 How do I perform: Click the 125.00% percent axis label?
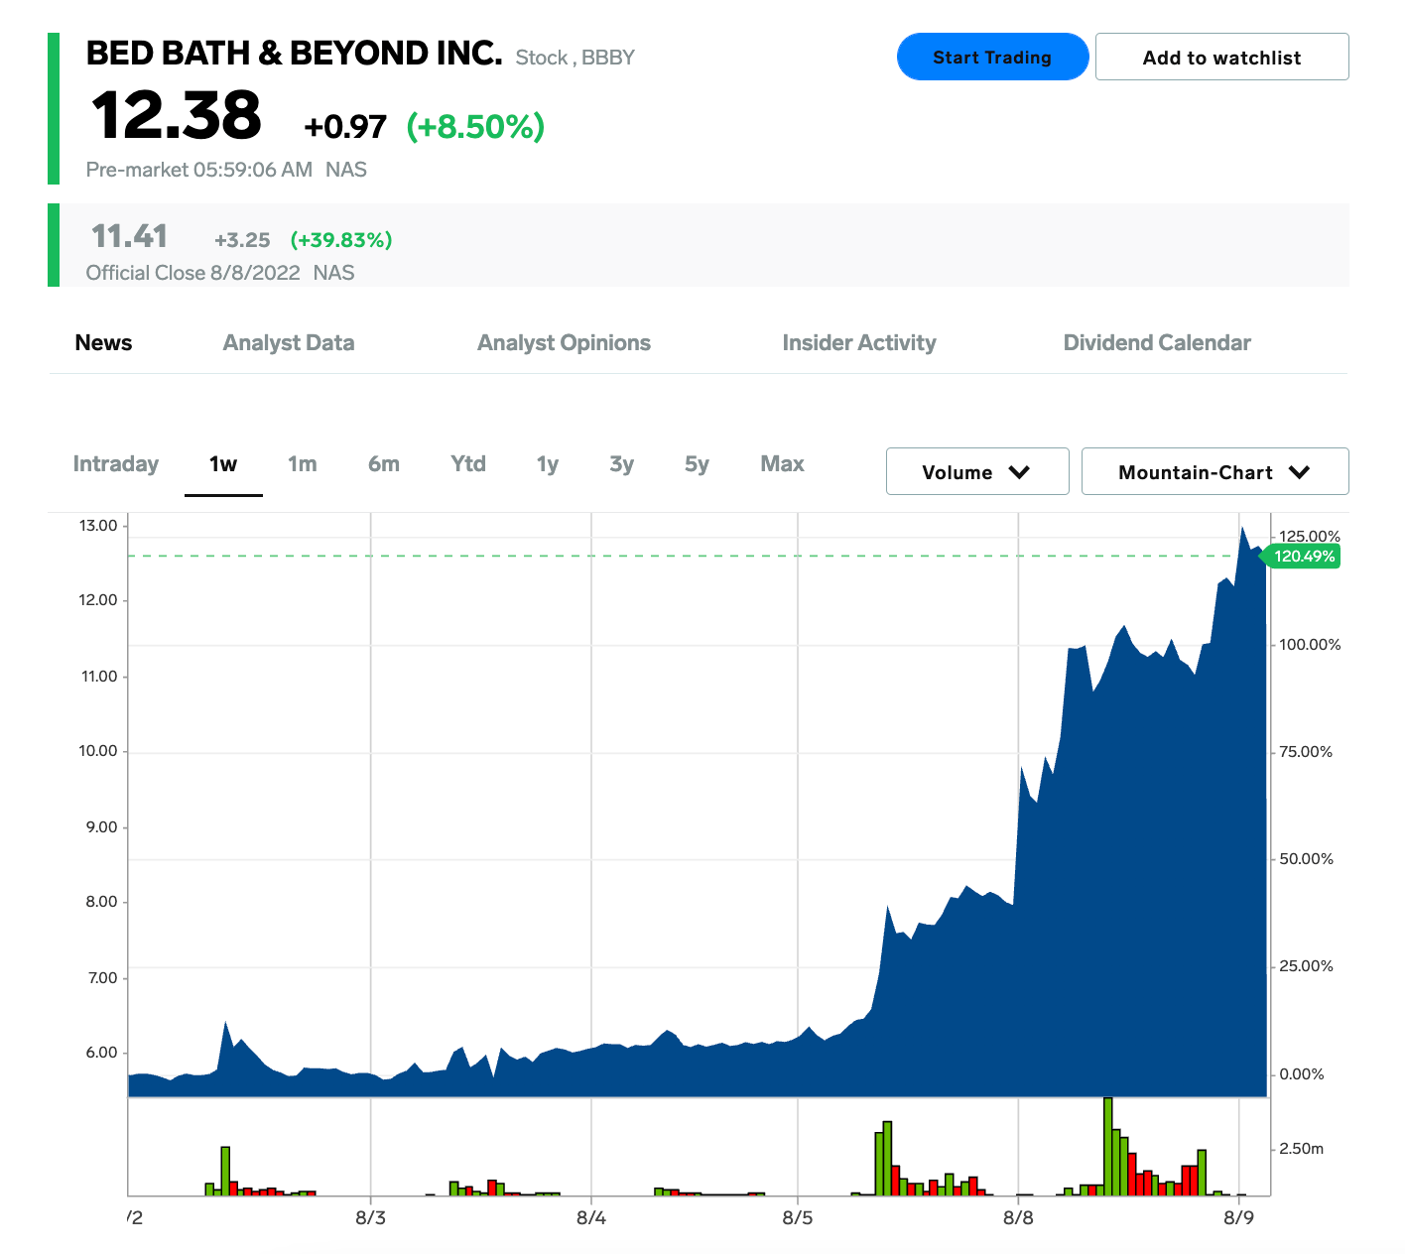[1310, 537]
